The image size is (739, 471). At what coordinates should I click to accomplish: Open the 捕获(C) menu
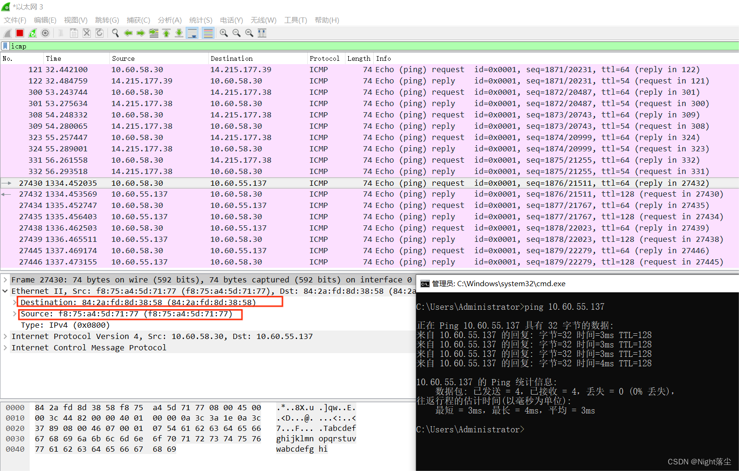point(139,20)
